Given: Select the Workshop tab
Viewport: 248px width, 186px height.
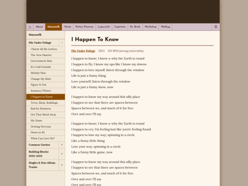Looking at the screenshot, I should (151, 27).
